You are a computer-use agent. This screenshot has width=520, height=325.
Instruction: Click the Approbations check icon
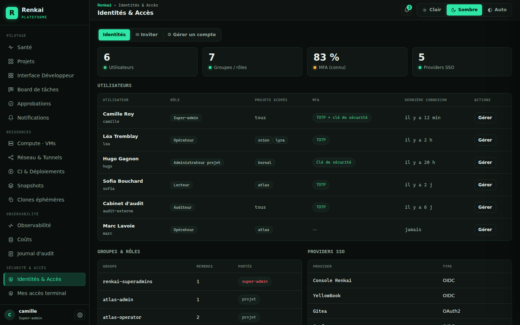point(11,104)
